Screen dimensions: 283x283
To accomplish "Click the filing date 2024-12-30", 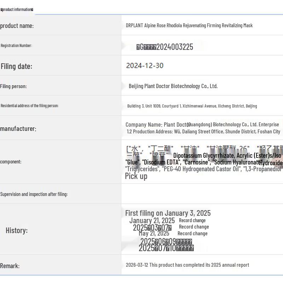I will (145, 65).
